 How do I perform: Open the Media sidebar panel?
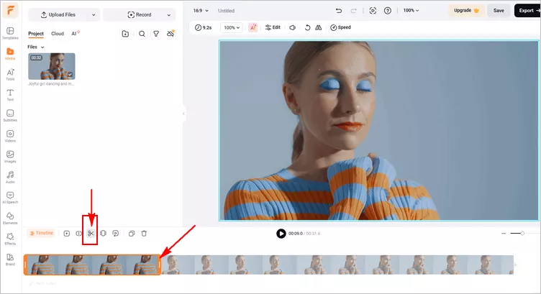(10, 54)
